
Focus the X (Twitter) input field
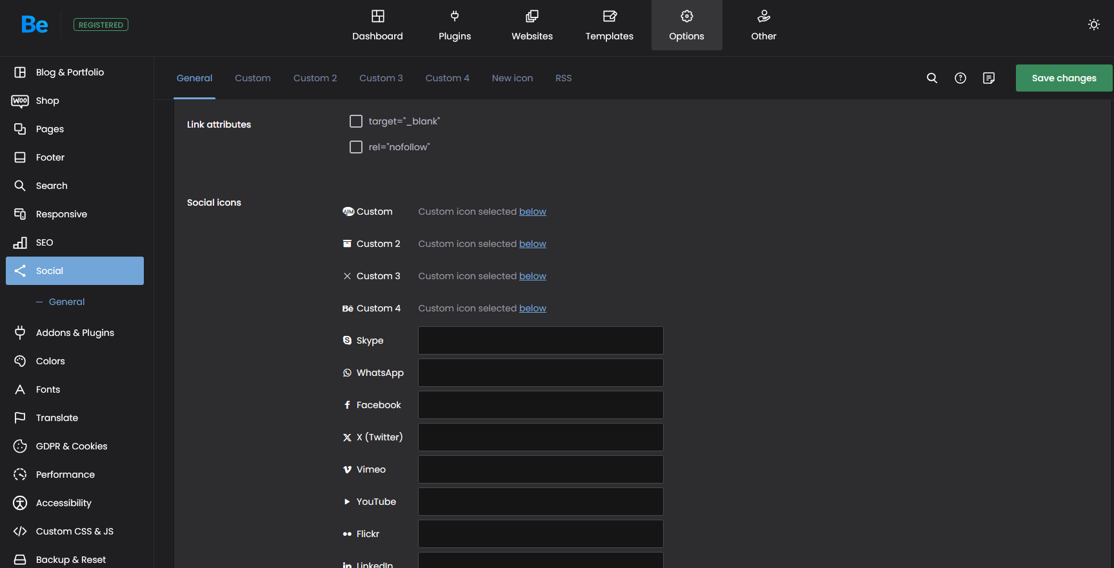541,437
